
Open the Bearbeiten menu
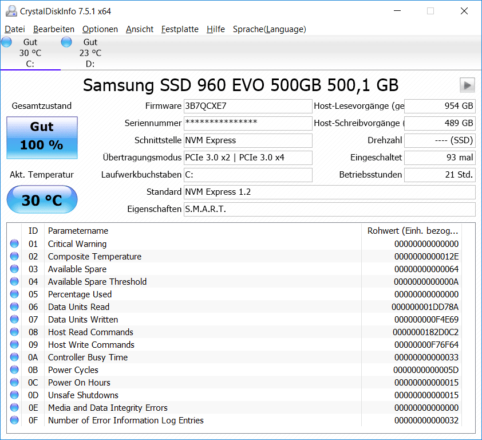(54, 29)
